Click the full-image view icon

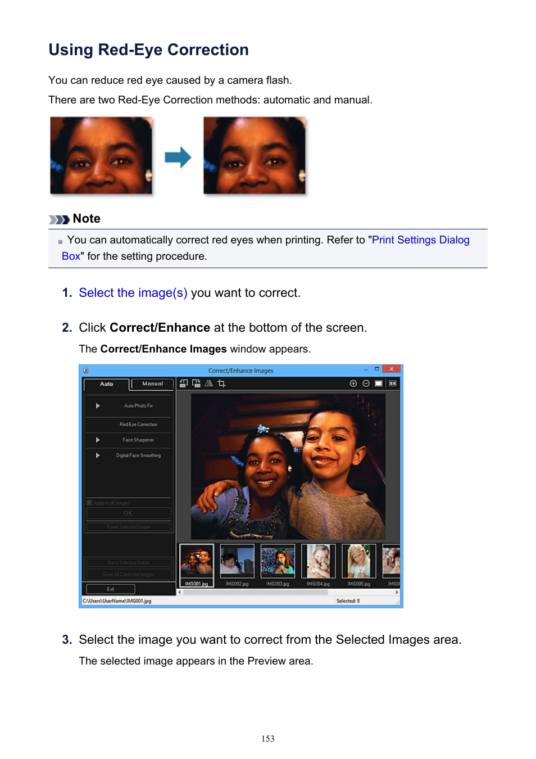click(x=379, y=383)
